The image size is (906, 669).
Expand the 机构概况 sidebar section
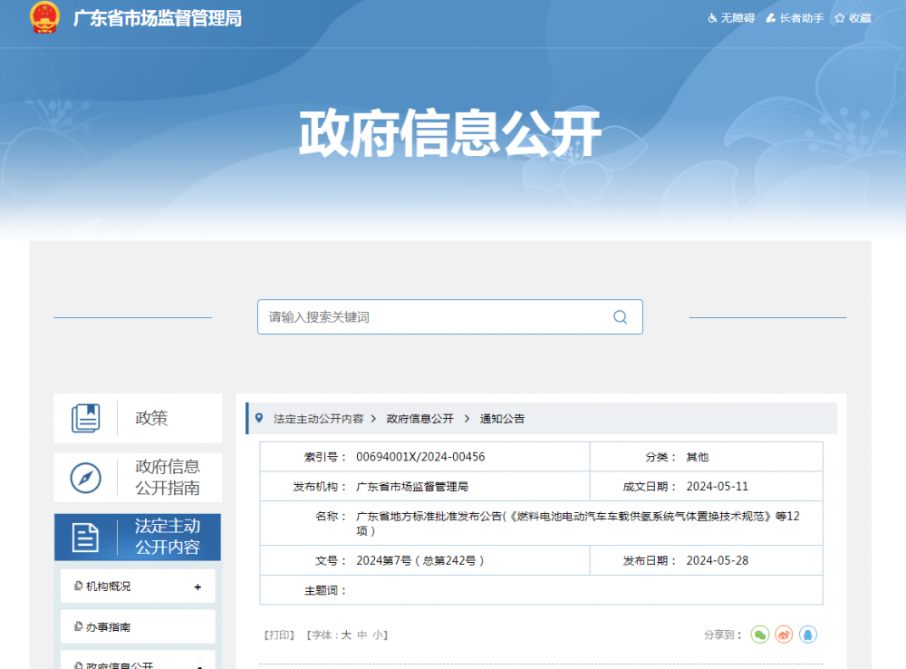click(137, 586)
